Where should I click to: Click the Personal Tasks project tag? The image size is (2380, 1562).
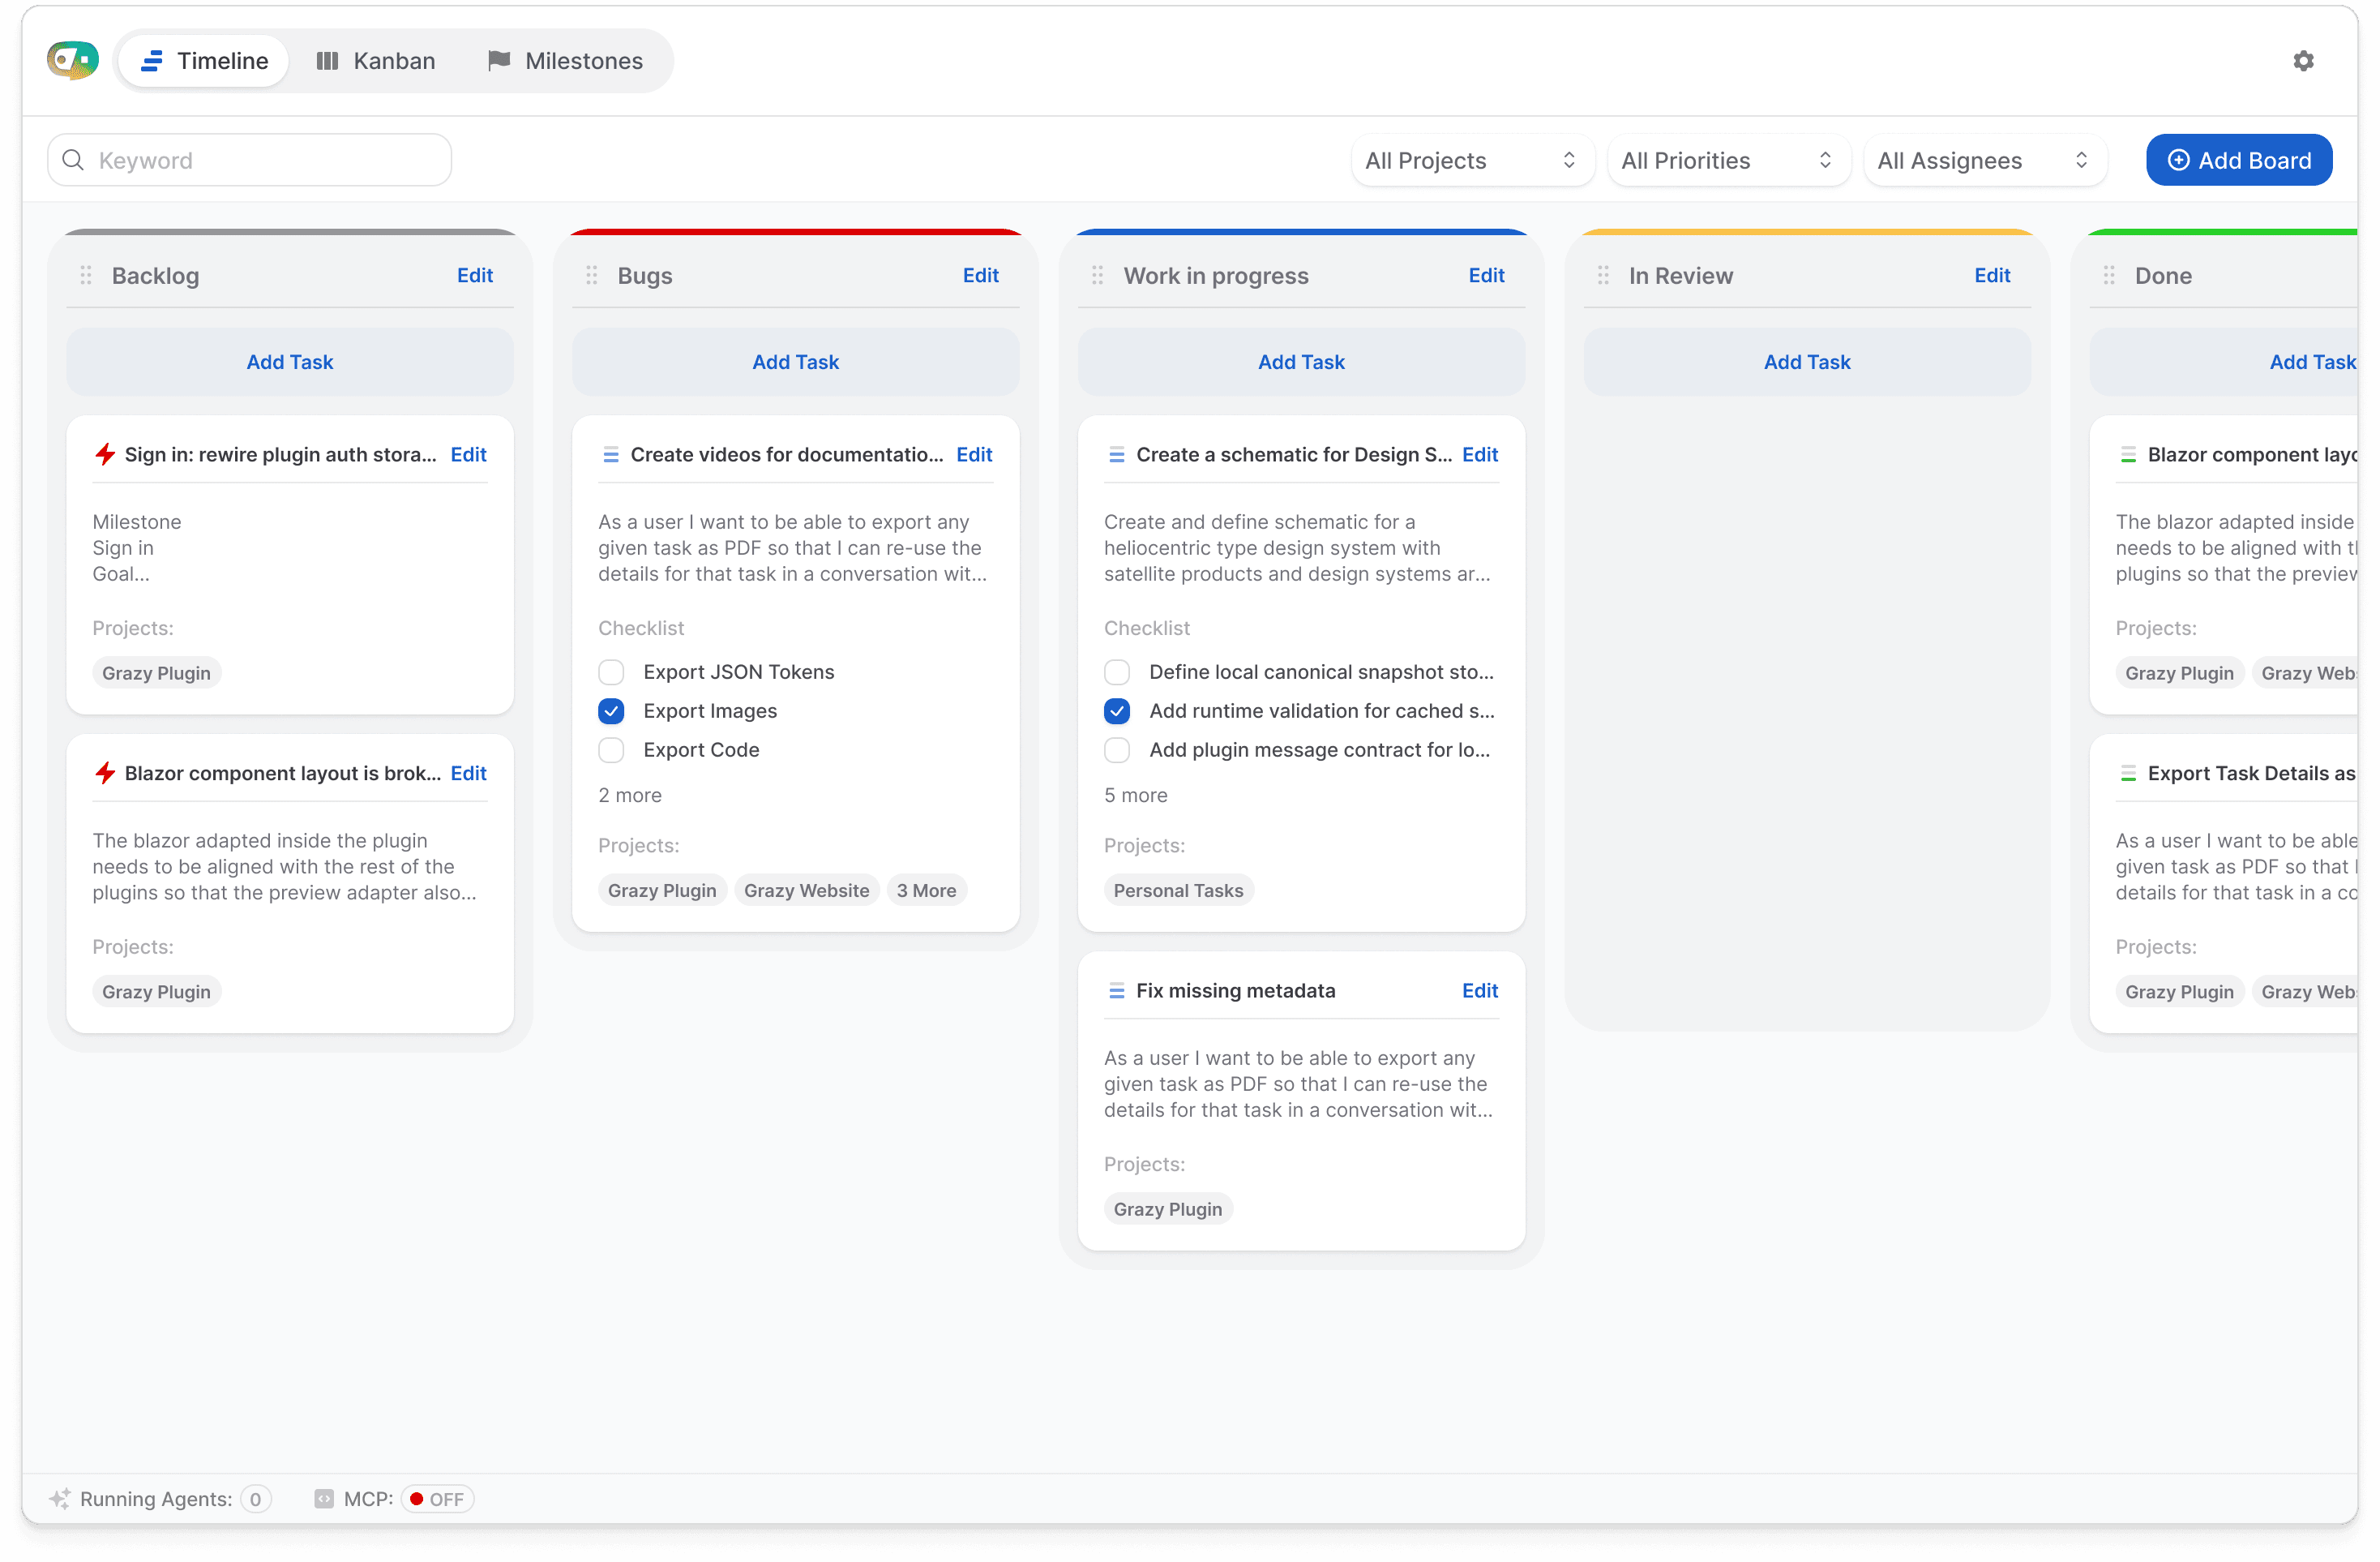point(1179,890)
